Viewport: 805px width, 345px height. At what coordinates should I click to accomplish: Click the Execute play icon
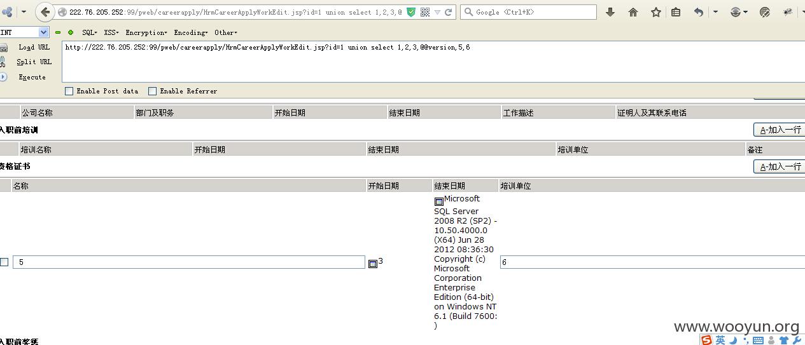coord(3,77)
